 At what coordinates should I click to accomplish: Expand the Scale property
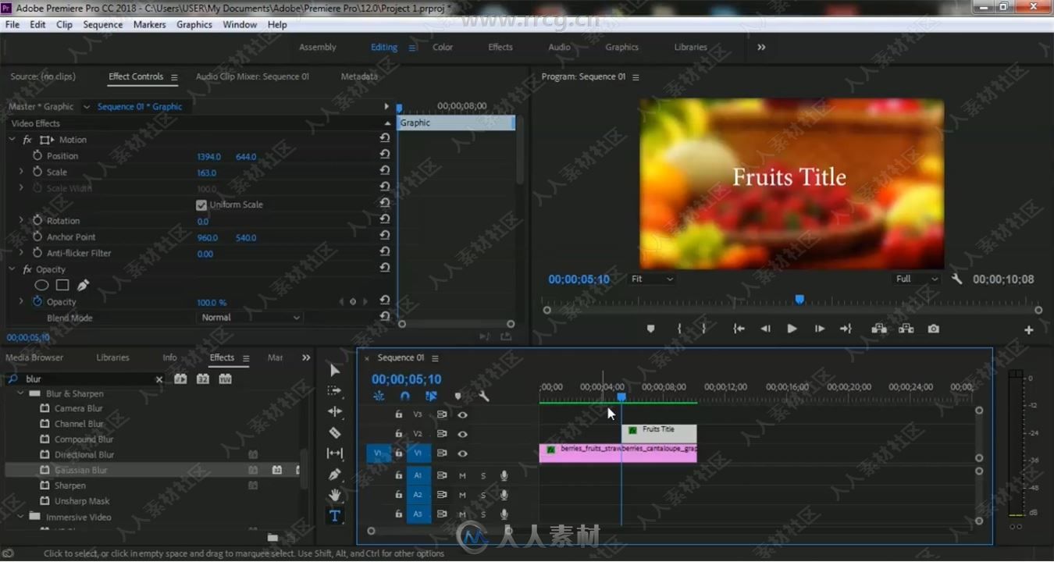[x=21, y=172]
